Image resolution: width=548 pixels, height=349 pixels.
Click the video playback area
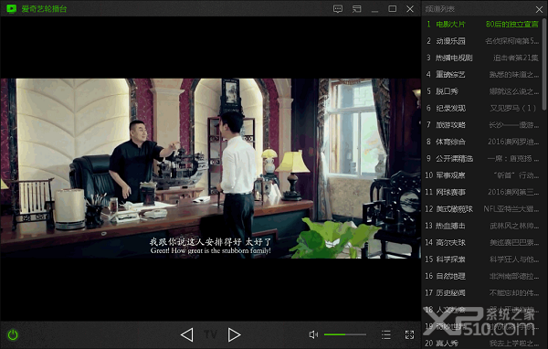point(210,168)
